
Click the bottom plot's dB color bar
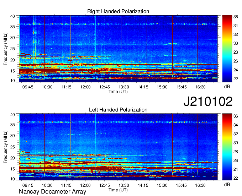coord(227,147)
